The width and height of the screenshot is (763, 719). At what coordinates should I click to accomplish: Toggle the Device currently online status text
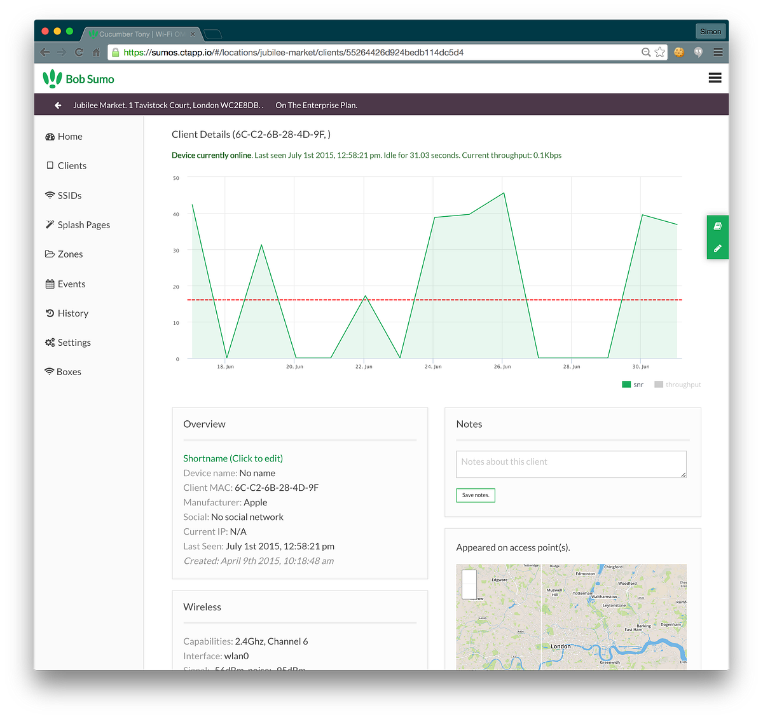[x=211, y=155]
